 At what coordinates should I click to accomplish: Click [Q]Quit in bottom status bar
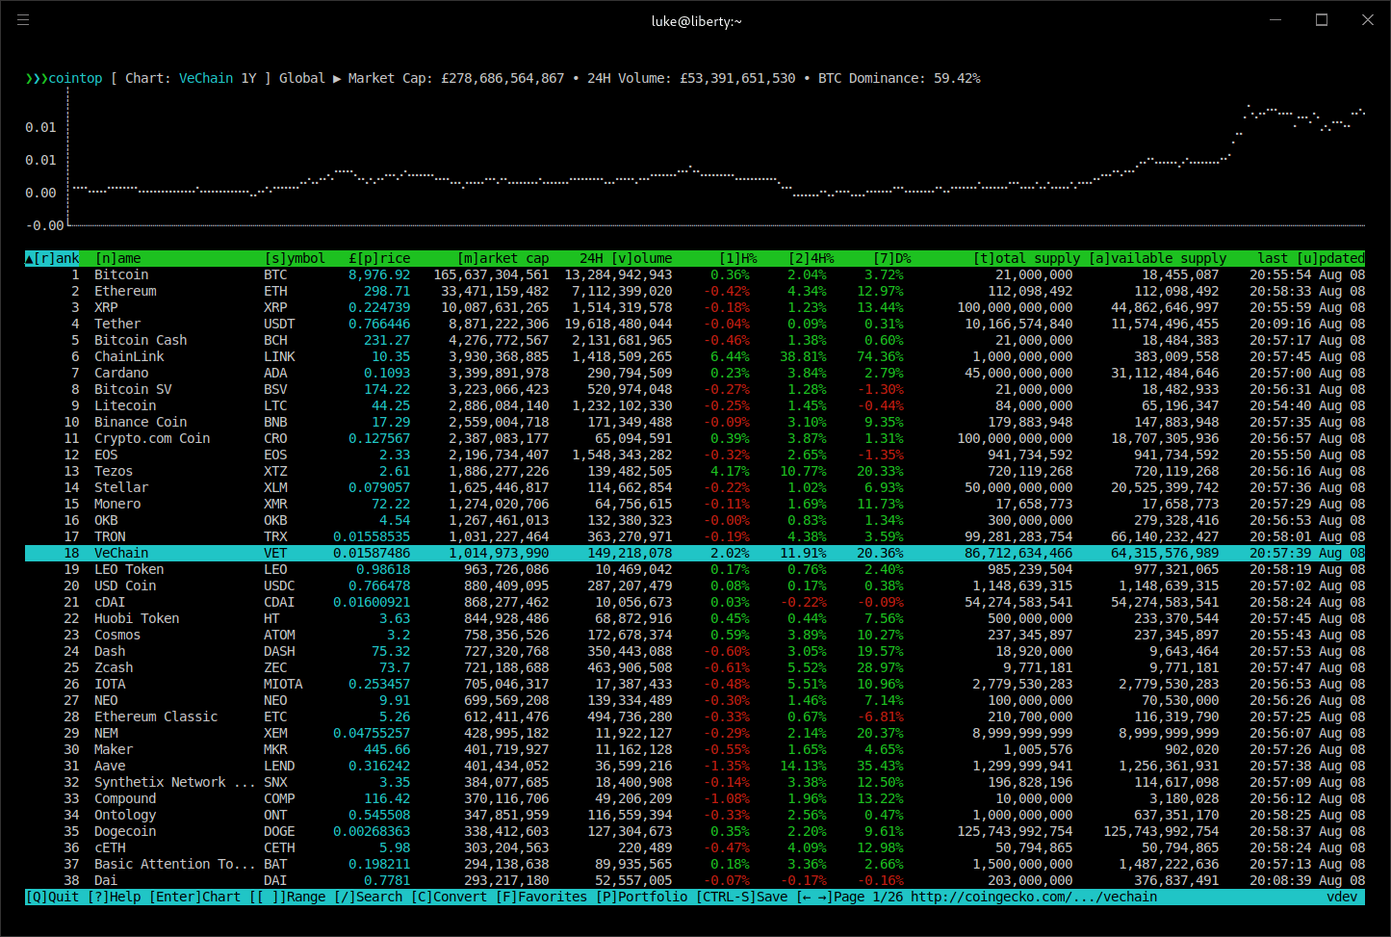coord(52,897)
